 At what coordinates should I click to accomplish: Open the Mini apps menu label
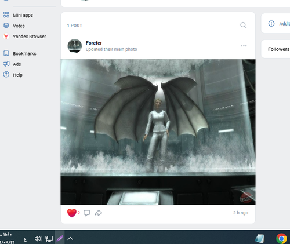point(23,15)
